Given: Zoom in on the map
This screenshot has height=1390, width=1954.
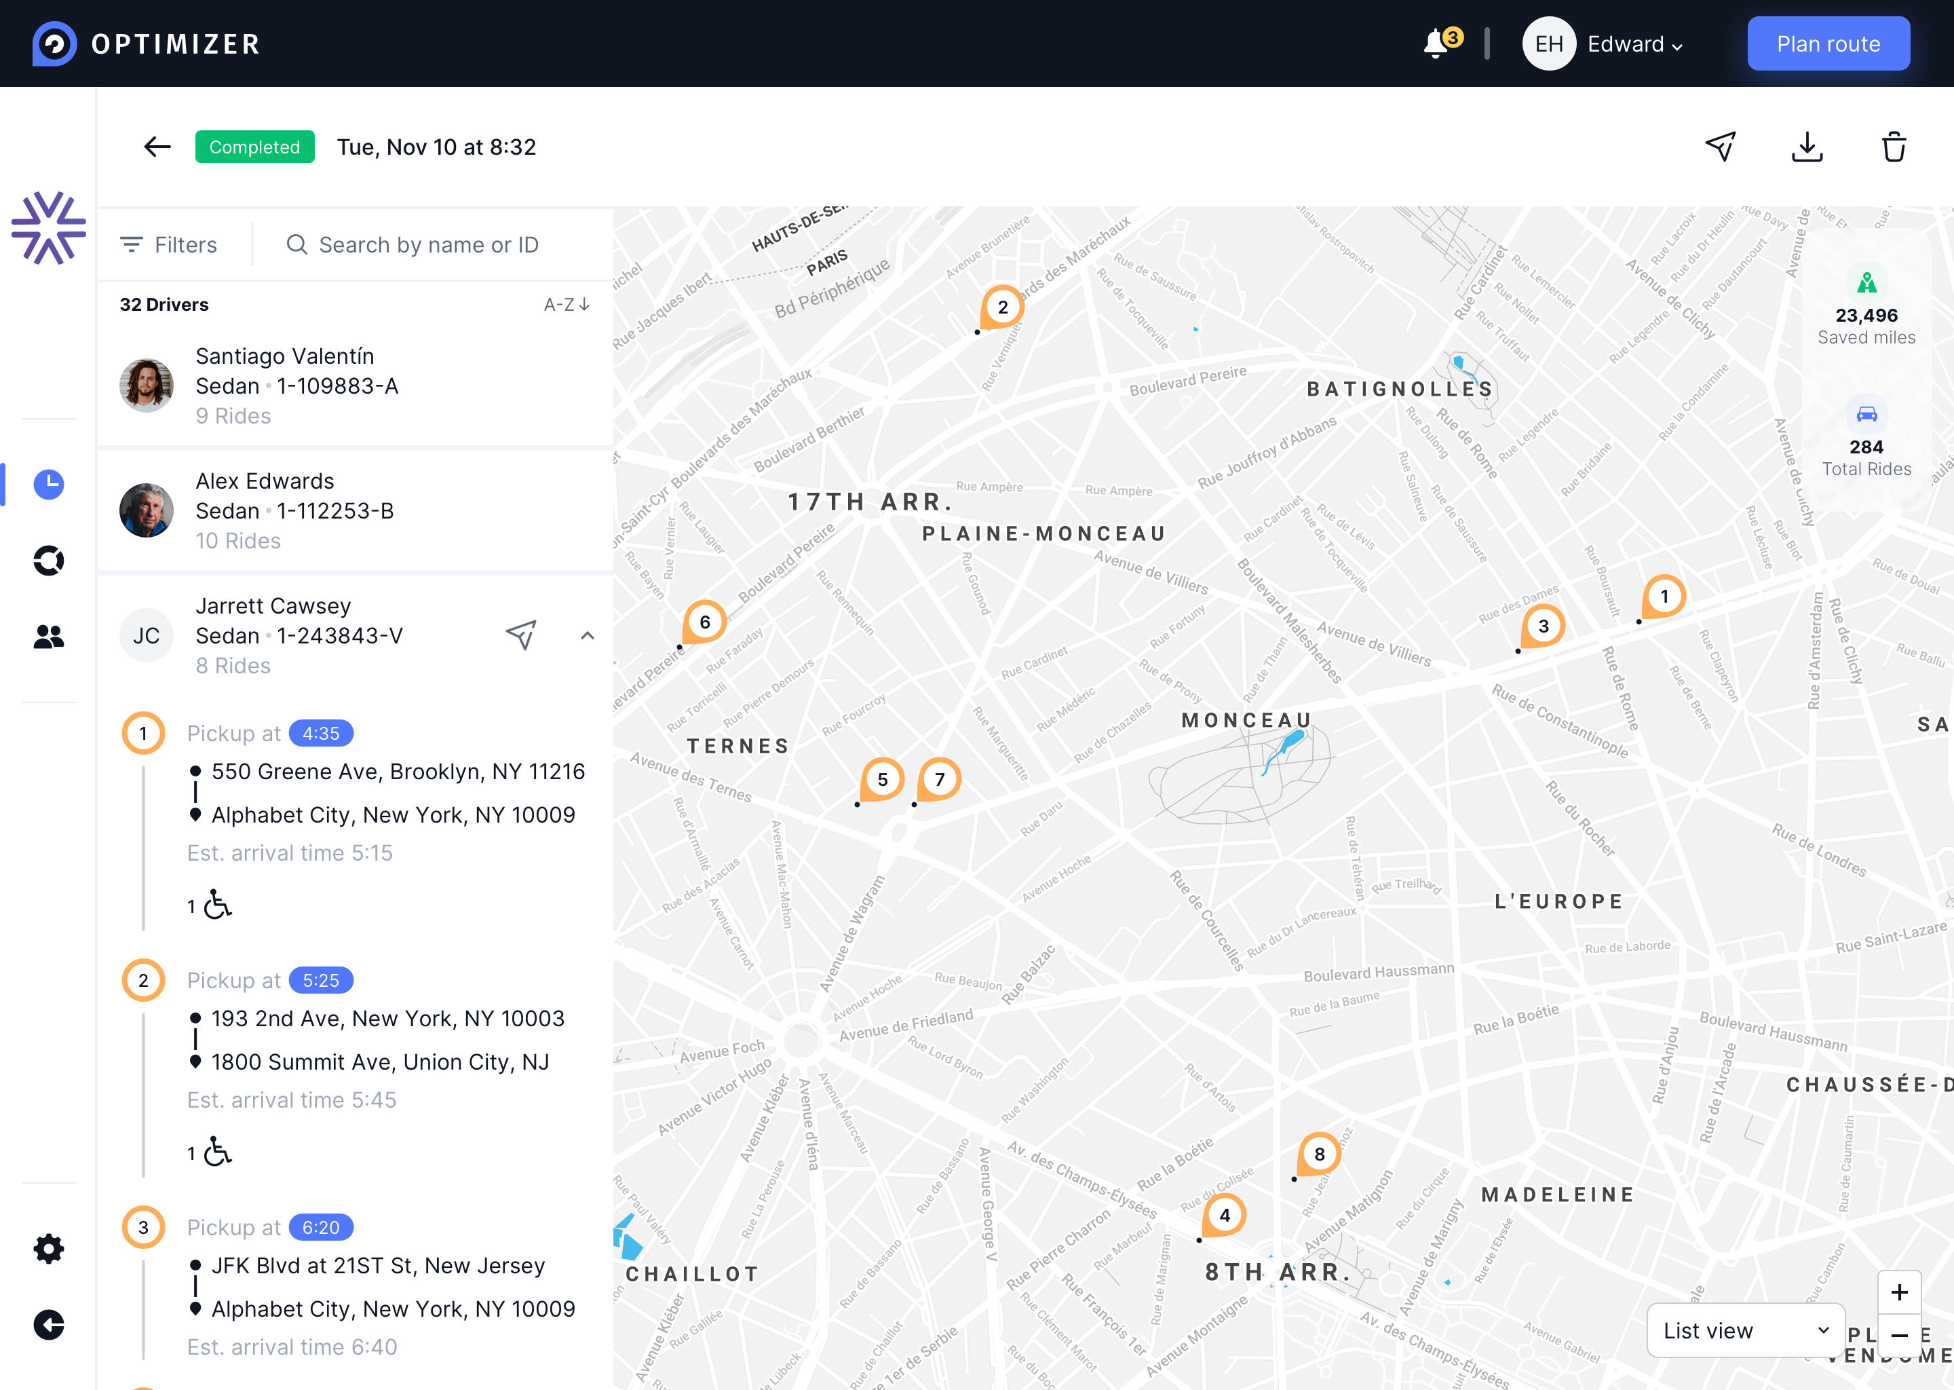Looking at the screenshot, I should (1898, 1292).
